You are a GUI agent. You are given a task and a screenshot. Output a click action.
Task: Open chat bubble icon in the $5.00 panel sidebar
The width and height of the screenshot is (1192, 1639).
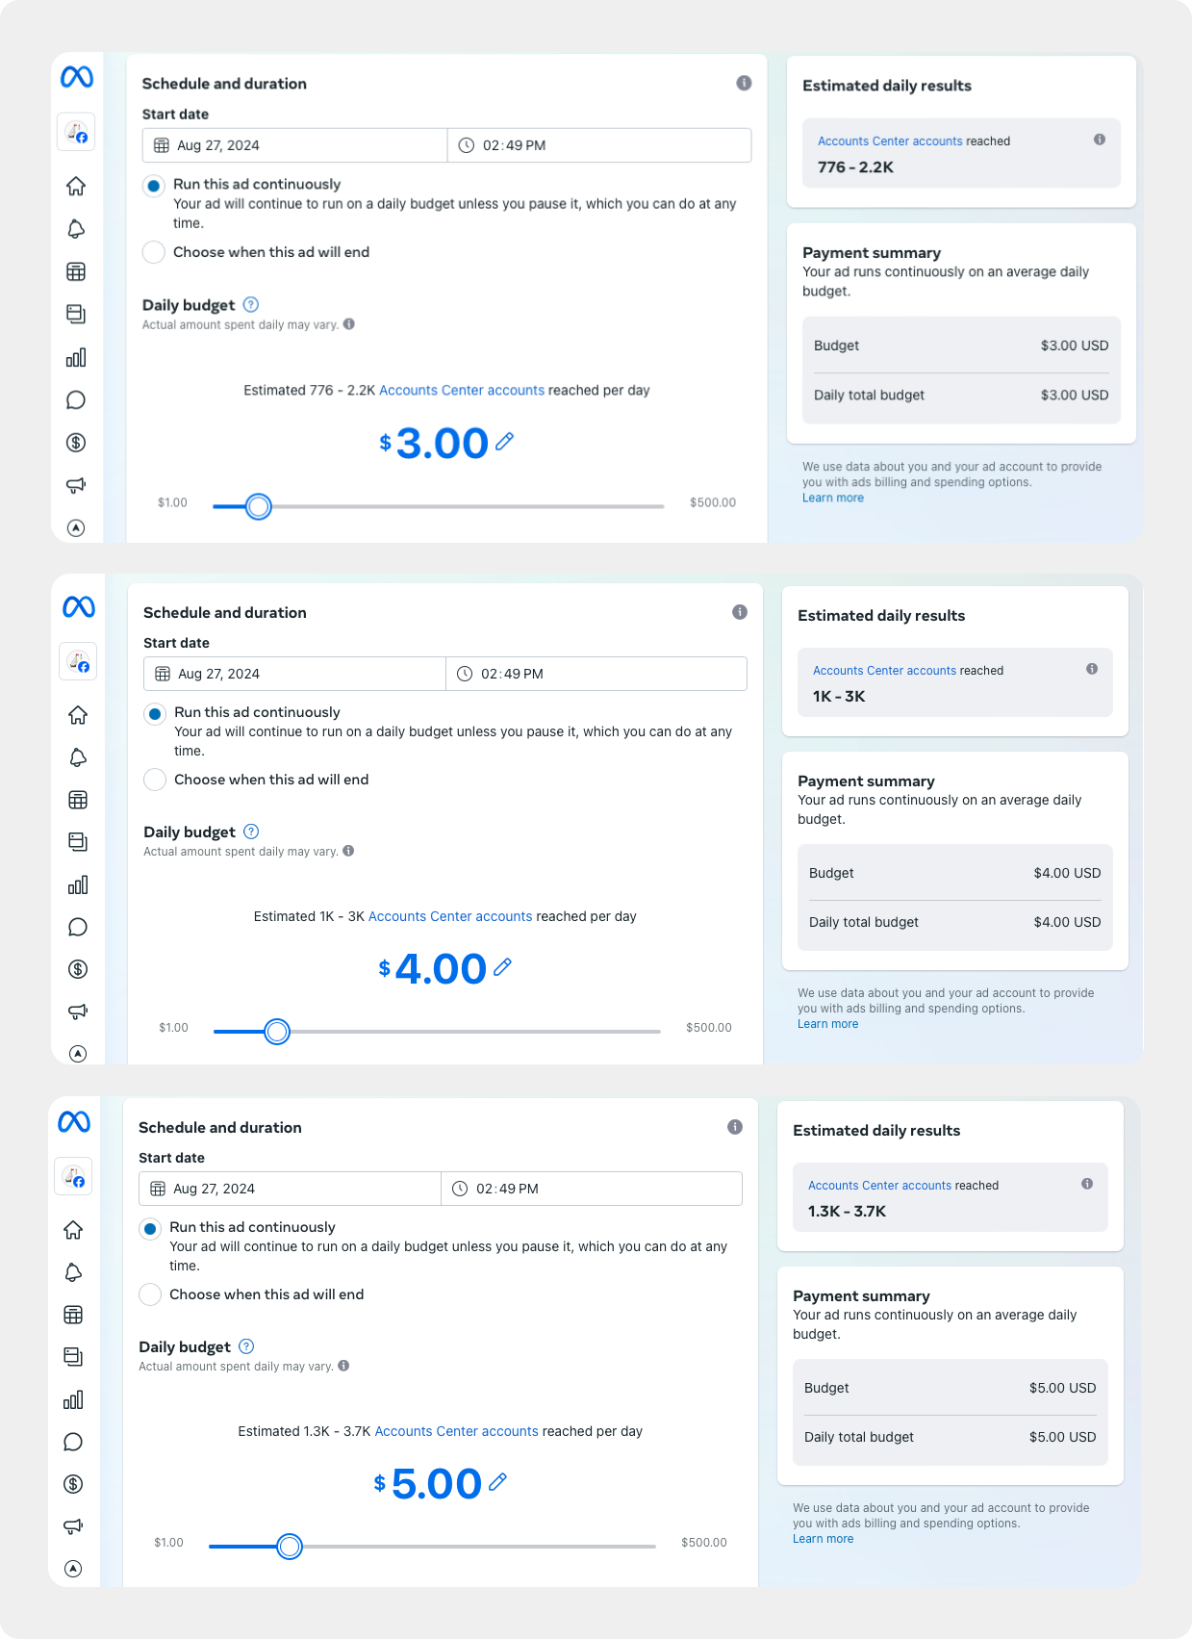coord(73,1442)
